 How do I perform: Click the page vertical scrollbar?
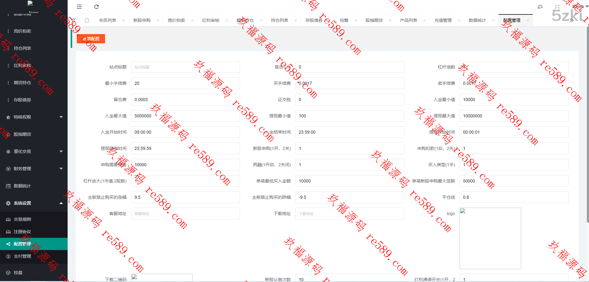tap(587, 124)
